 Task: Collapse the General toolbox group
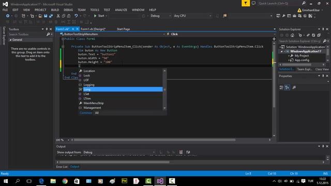point(10,40)
